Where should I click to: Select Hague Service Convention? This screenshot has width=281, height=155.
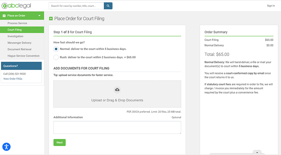24,56
